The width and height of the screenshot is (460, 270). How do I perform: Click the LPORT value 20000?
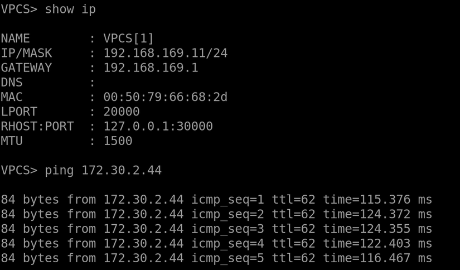(122, 112)
